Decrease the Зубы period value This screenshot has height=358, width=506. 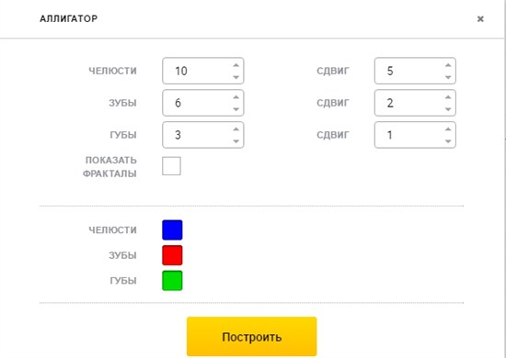point(236,109)
